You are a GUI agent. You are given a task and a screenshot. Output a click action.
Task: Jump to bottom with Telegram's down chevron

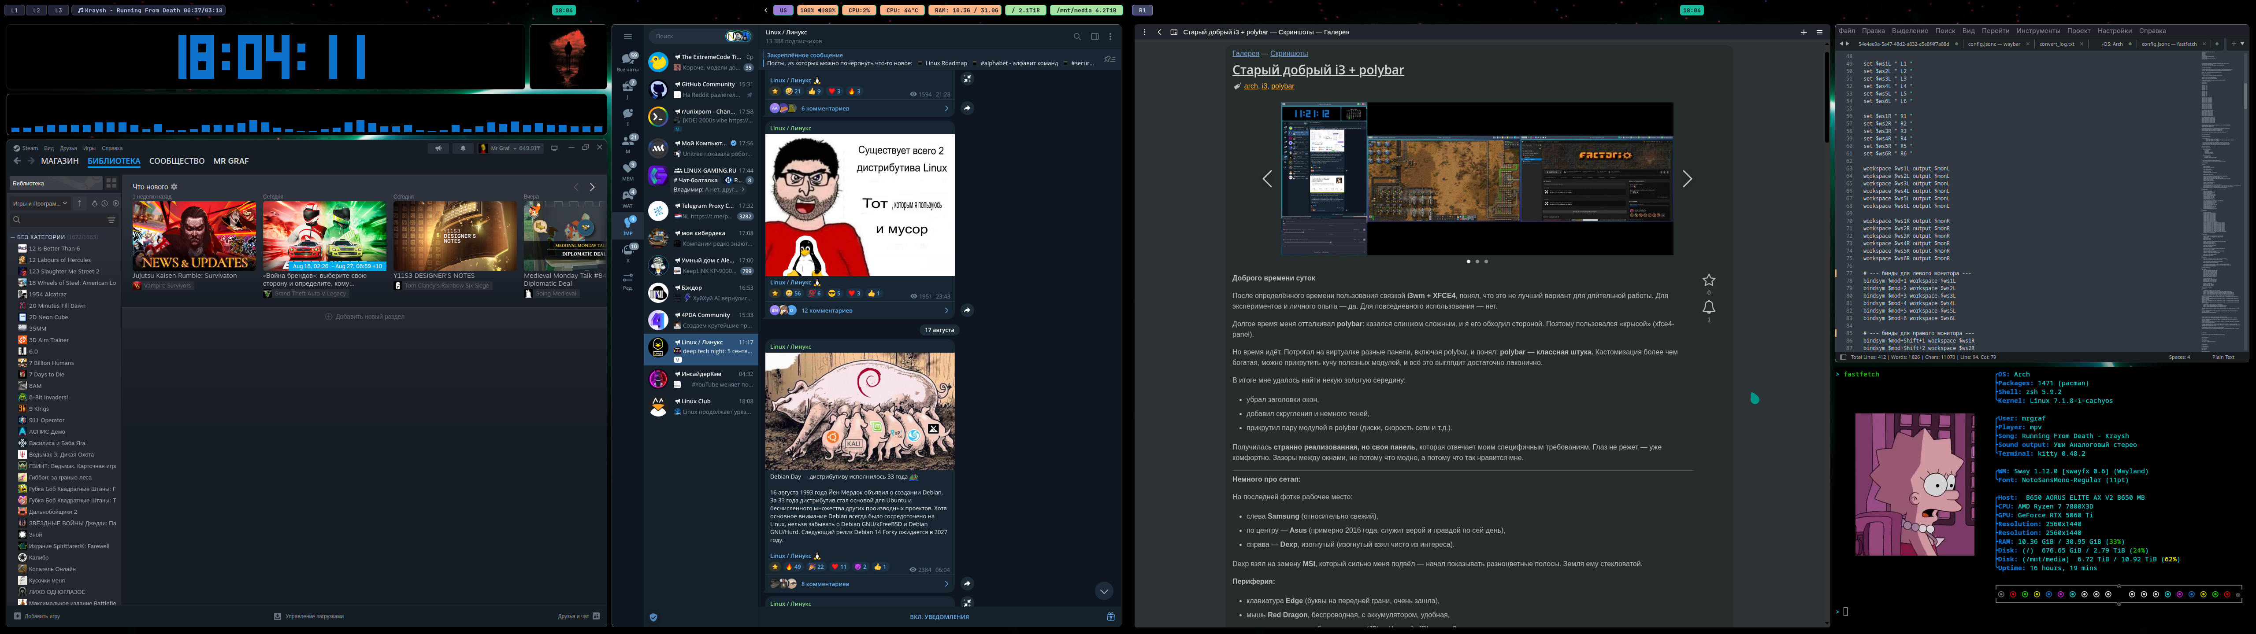[1103, 591]
